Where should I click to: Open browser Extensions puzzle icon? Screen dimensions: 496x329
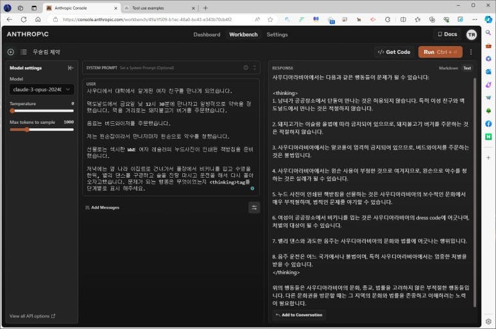[x=388, y=19]
